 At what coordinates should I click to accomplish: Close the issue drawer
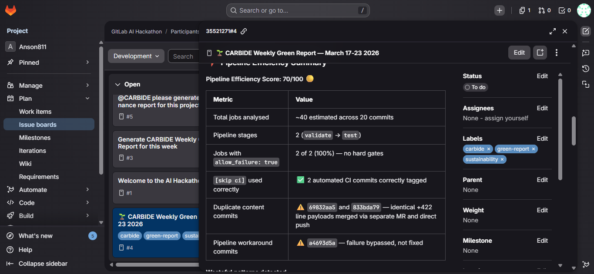click(x=565, y=31)
